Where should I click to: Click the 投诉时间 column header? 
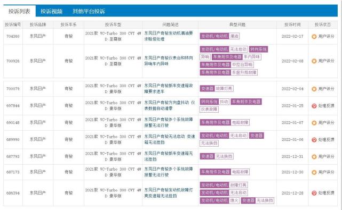[x=292, y=24]
